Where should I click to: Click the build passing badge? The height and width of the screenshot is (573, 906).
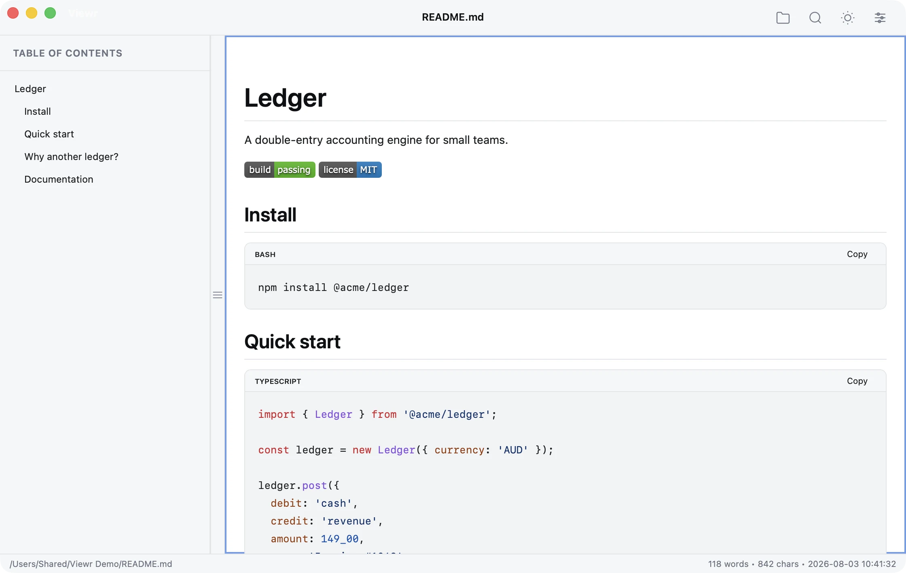click(279, 170)
